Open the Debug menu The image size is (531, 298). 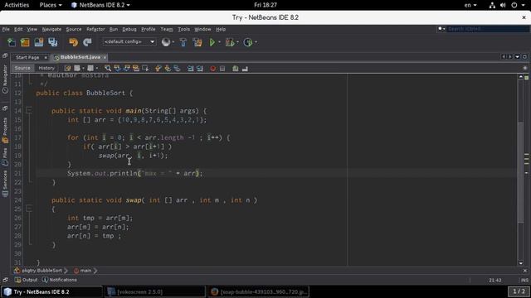click(129, 30)
